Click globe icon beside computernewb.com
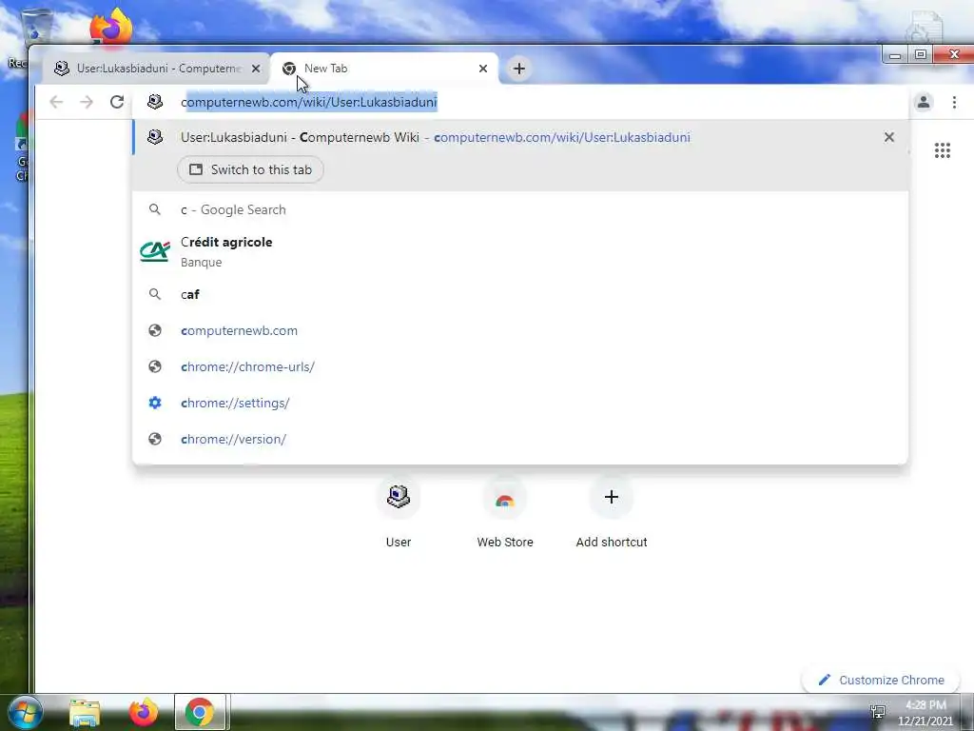This screenshot has height=731, width=974. tap(155, 330)
